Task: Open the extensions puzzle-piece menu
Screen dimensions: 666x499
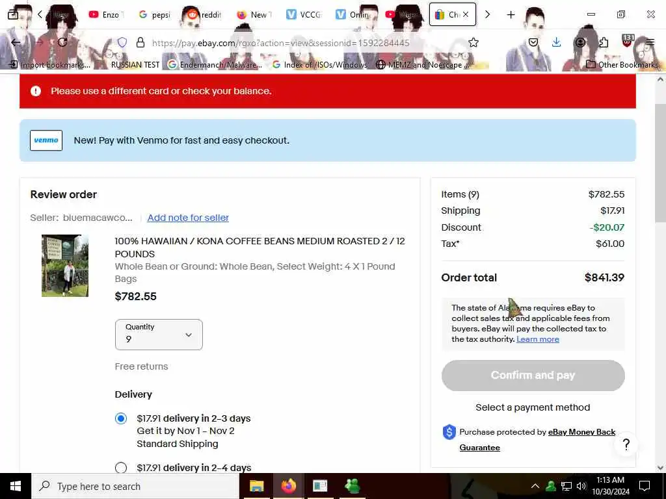Action: pos(604,42)
